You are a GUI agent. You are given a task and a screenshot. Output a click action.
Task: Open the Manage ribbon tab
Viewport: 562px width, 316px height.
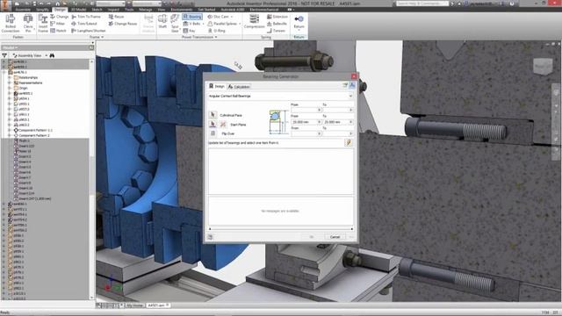(x=145, y=10)
